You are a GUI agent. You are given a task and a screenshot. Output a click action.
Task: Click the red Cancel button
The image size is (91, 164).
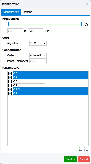(x=84, y=159)
